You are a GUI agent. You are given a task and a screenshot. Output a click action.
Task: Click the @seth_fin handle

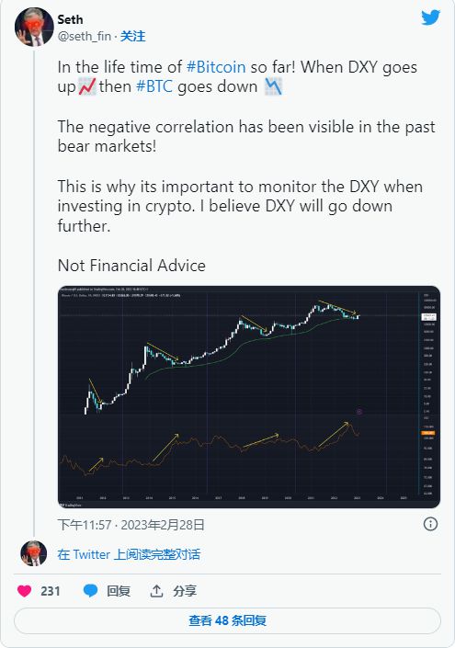85,37
